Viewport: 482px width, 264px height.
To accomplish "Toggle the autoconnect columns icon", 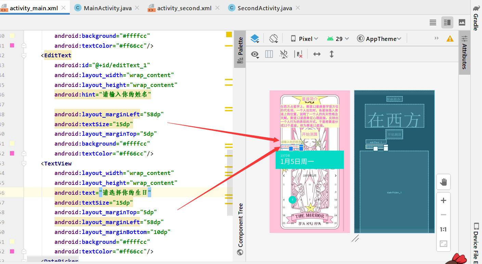I will tap(269, 54).
